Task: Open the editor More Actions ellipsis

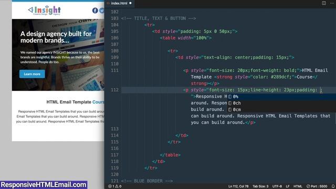Action: pyautogui.click(x=332, y=3)
